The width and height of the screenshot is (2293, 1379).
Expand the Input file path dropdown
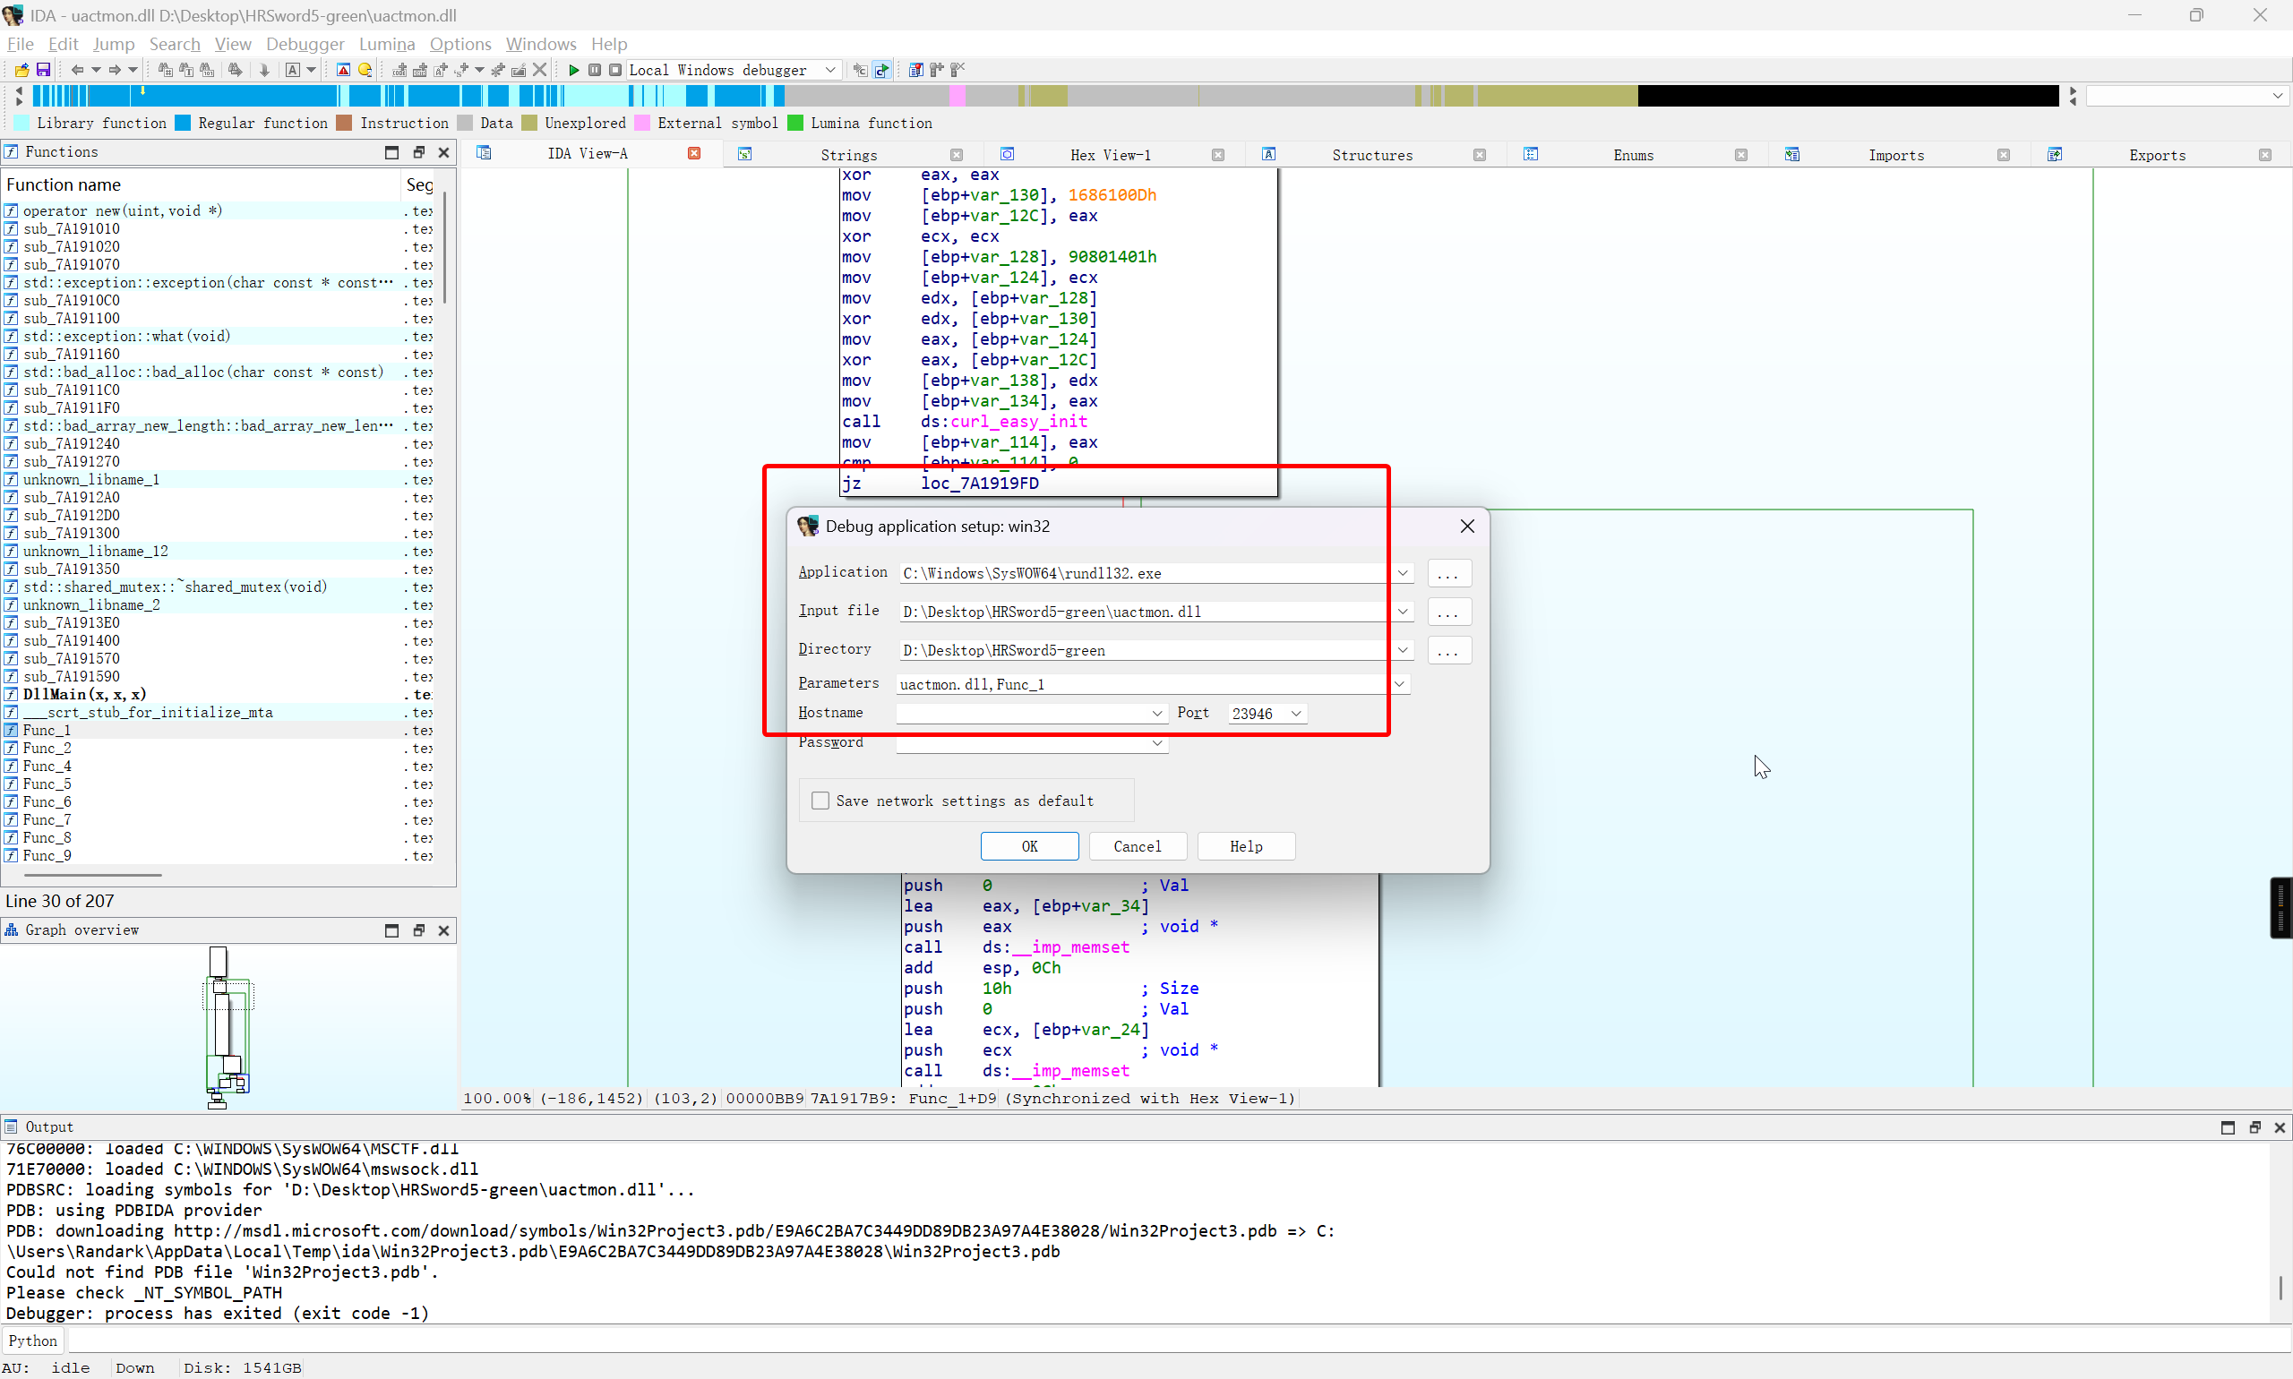(1403, 612)
